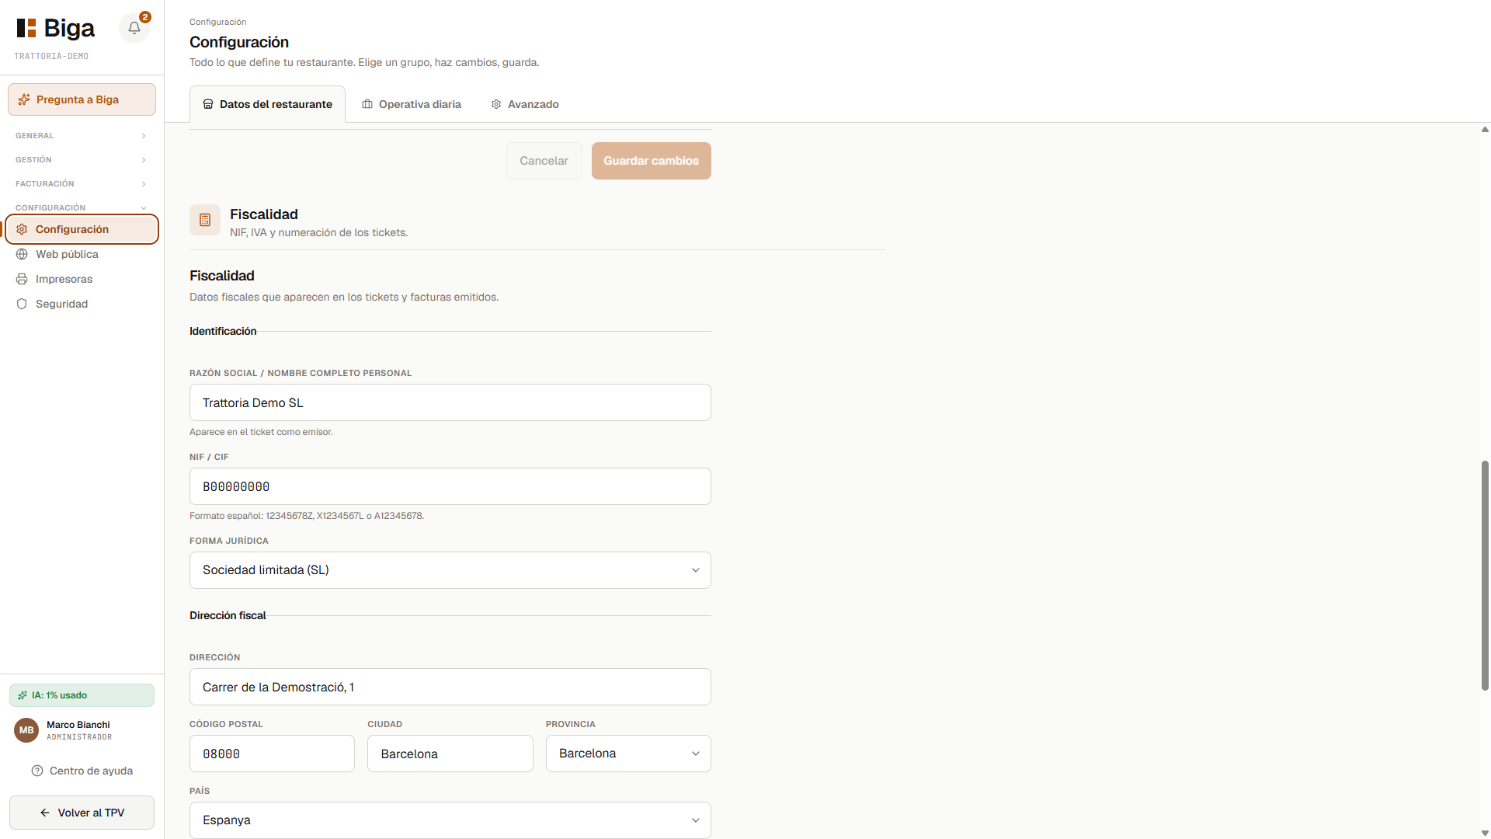Edit the Ciudad field
Image resolution: width=1491 pixels, height=839 pixels.
(x=450, y=754)
